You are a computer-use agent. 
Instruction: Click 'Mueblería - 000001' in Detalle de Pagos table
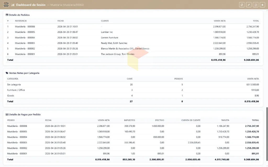pyautogui.click(x=17, y=154)
